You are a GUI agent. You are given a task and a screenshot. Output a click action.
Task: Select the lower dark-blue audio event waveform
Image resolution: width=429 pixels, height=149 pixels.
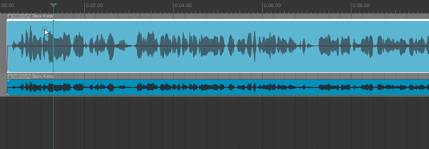218,87
